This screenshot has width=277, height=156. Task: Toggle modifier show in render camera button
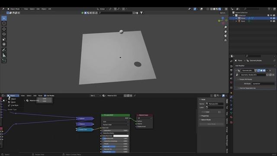(x=264, y=71)
